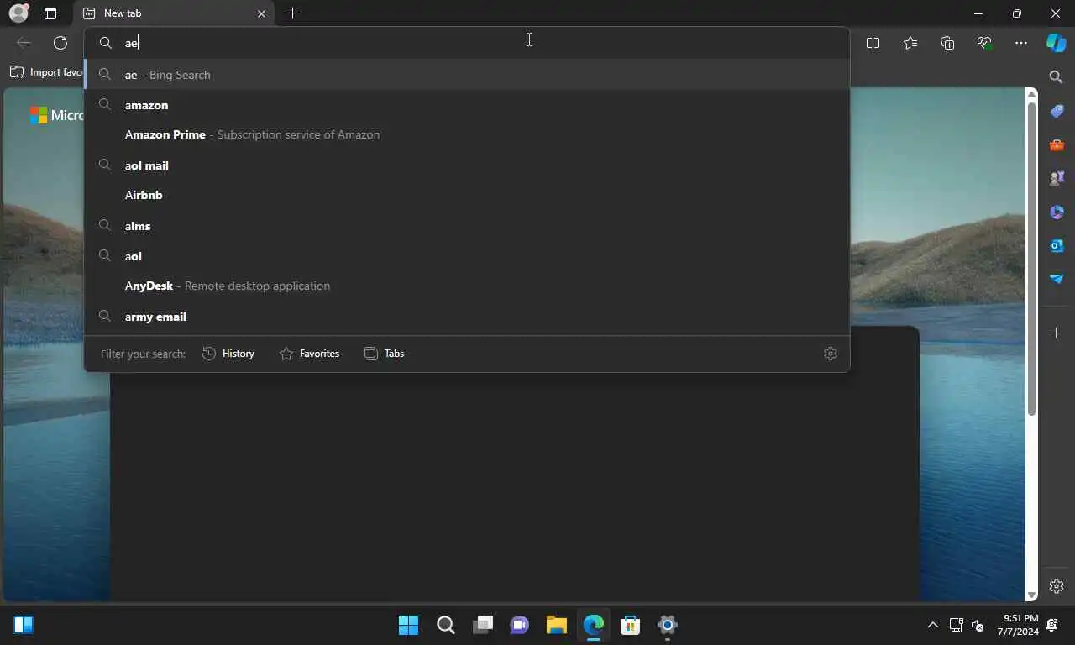Open the profile avatar menu
Image resolution: width=1075 pixels, height=645 pixels.
click(18, 13)
